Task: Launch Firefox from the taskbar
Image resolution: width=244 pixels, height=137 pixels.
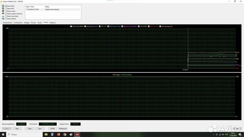Action: (x=59, y=135)
